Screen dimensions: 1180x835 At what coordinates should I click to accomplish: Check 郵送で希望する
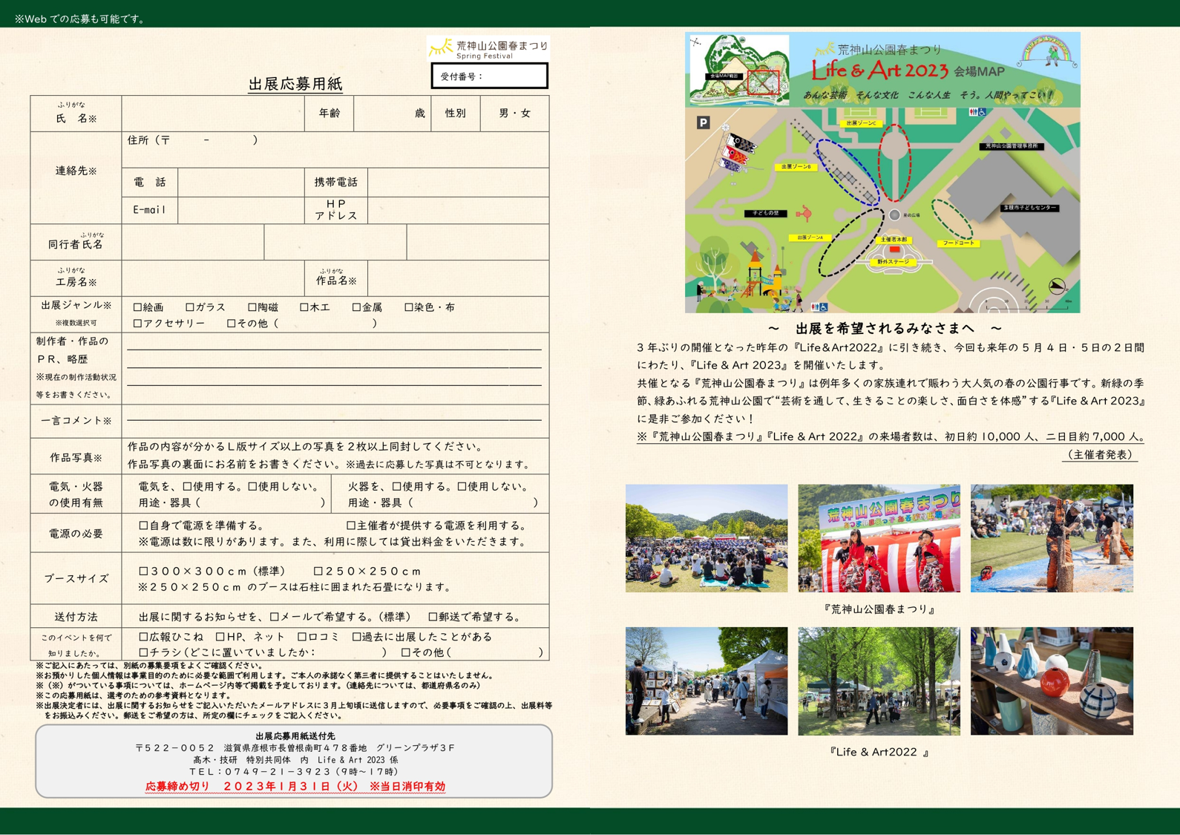coord(433,617)
